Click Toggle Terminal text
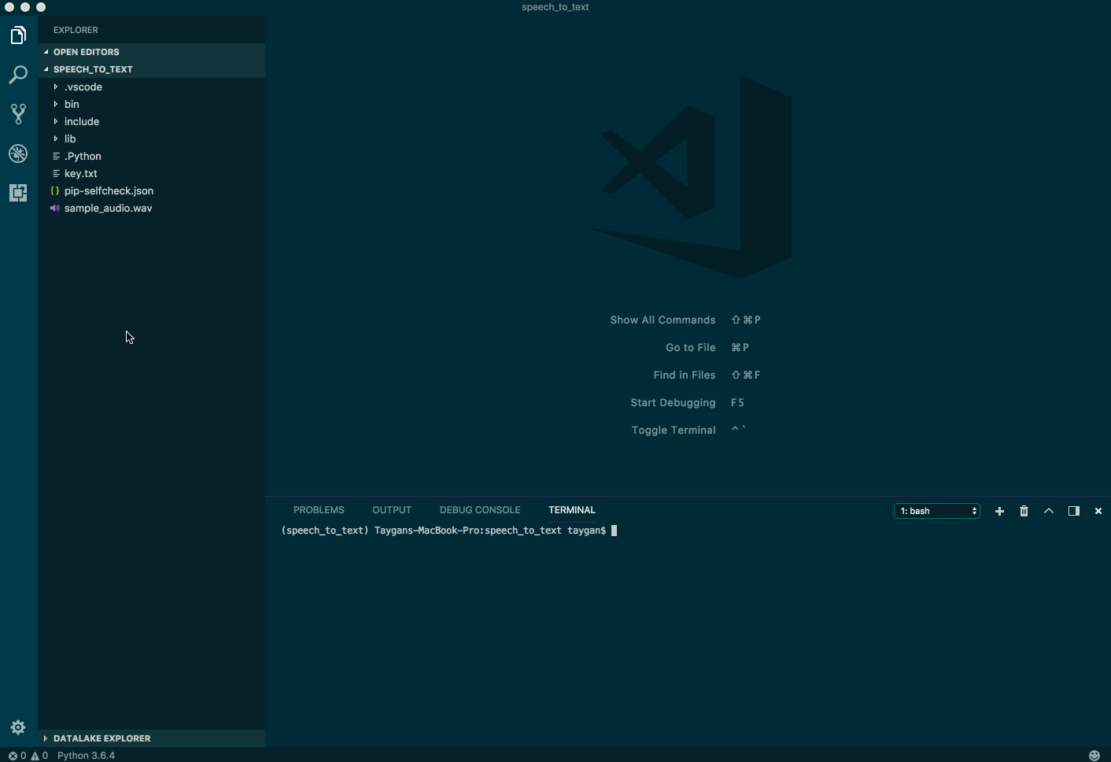Screen dimensions: 1111x762 674,431
